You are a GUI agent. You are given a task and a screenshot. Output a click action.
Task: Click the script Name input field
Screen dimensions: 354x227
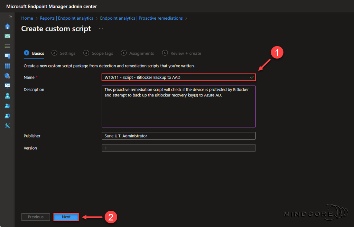(x=178, y=77)
